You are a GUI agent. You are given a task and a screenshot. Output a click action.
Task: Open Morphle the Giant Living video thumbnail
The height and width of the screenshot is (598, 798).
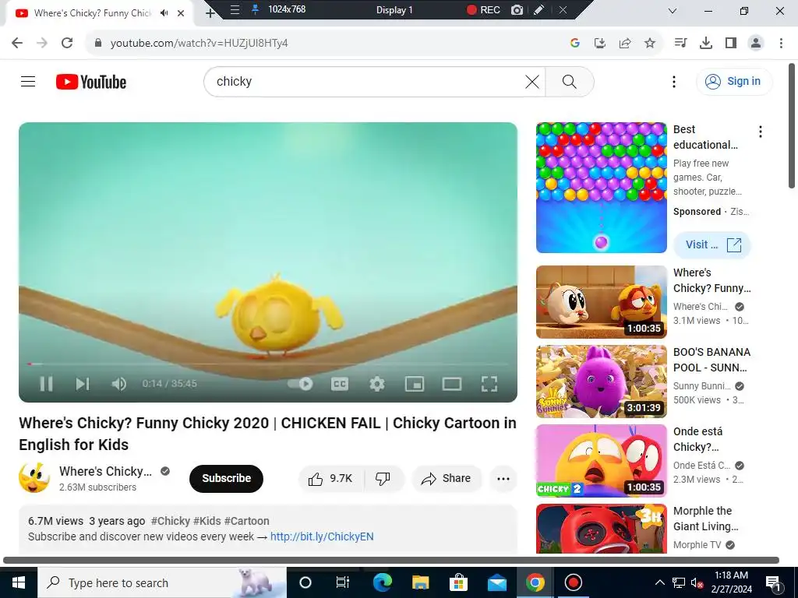(x=601, y=529)
